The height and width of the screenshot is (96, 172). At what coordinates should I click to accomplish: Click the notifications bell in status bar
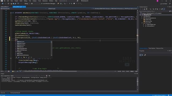(x=169, y=95)
